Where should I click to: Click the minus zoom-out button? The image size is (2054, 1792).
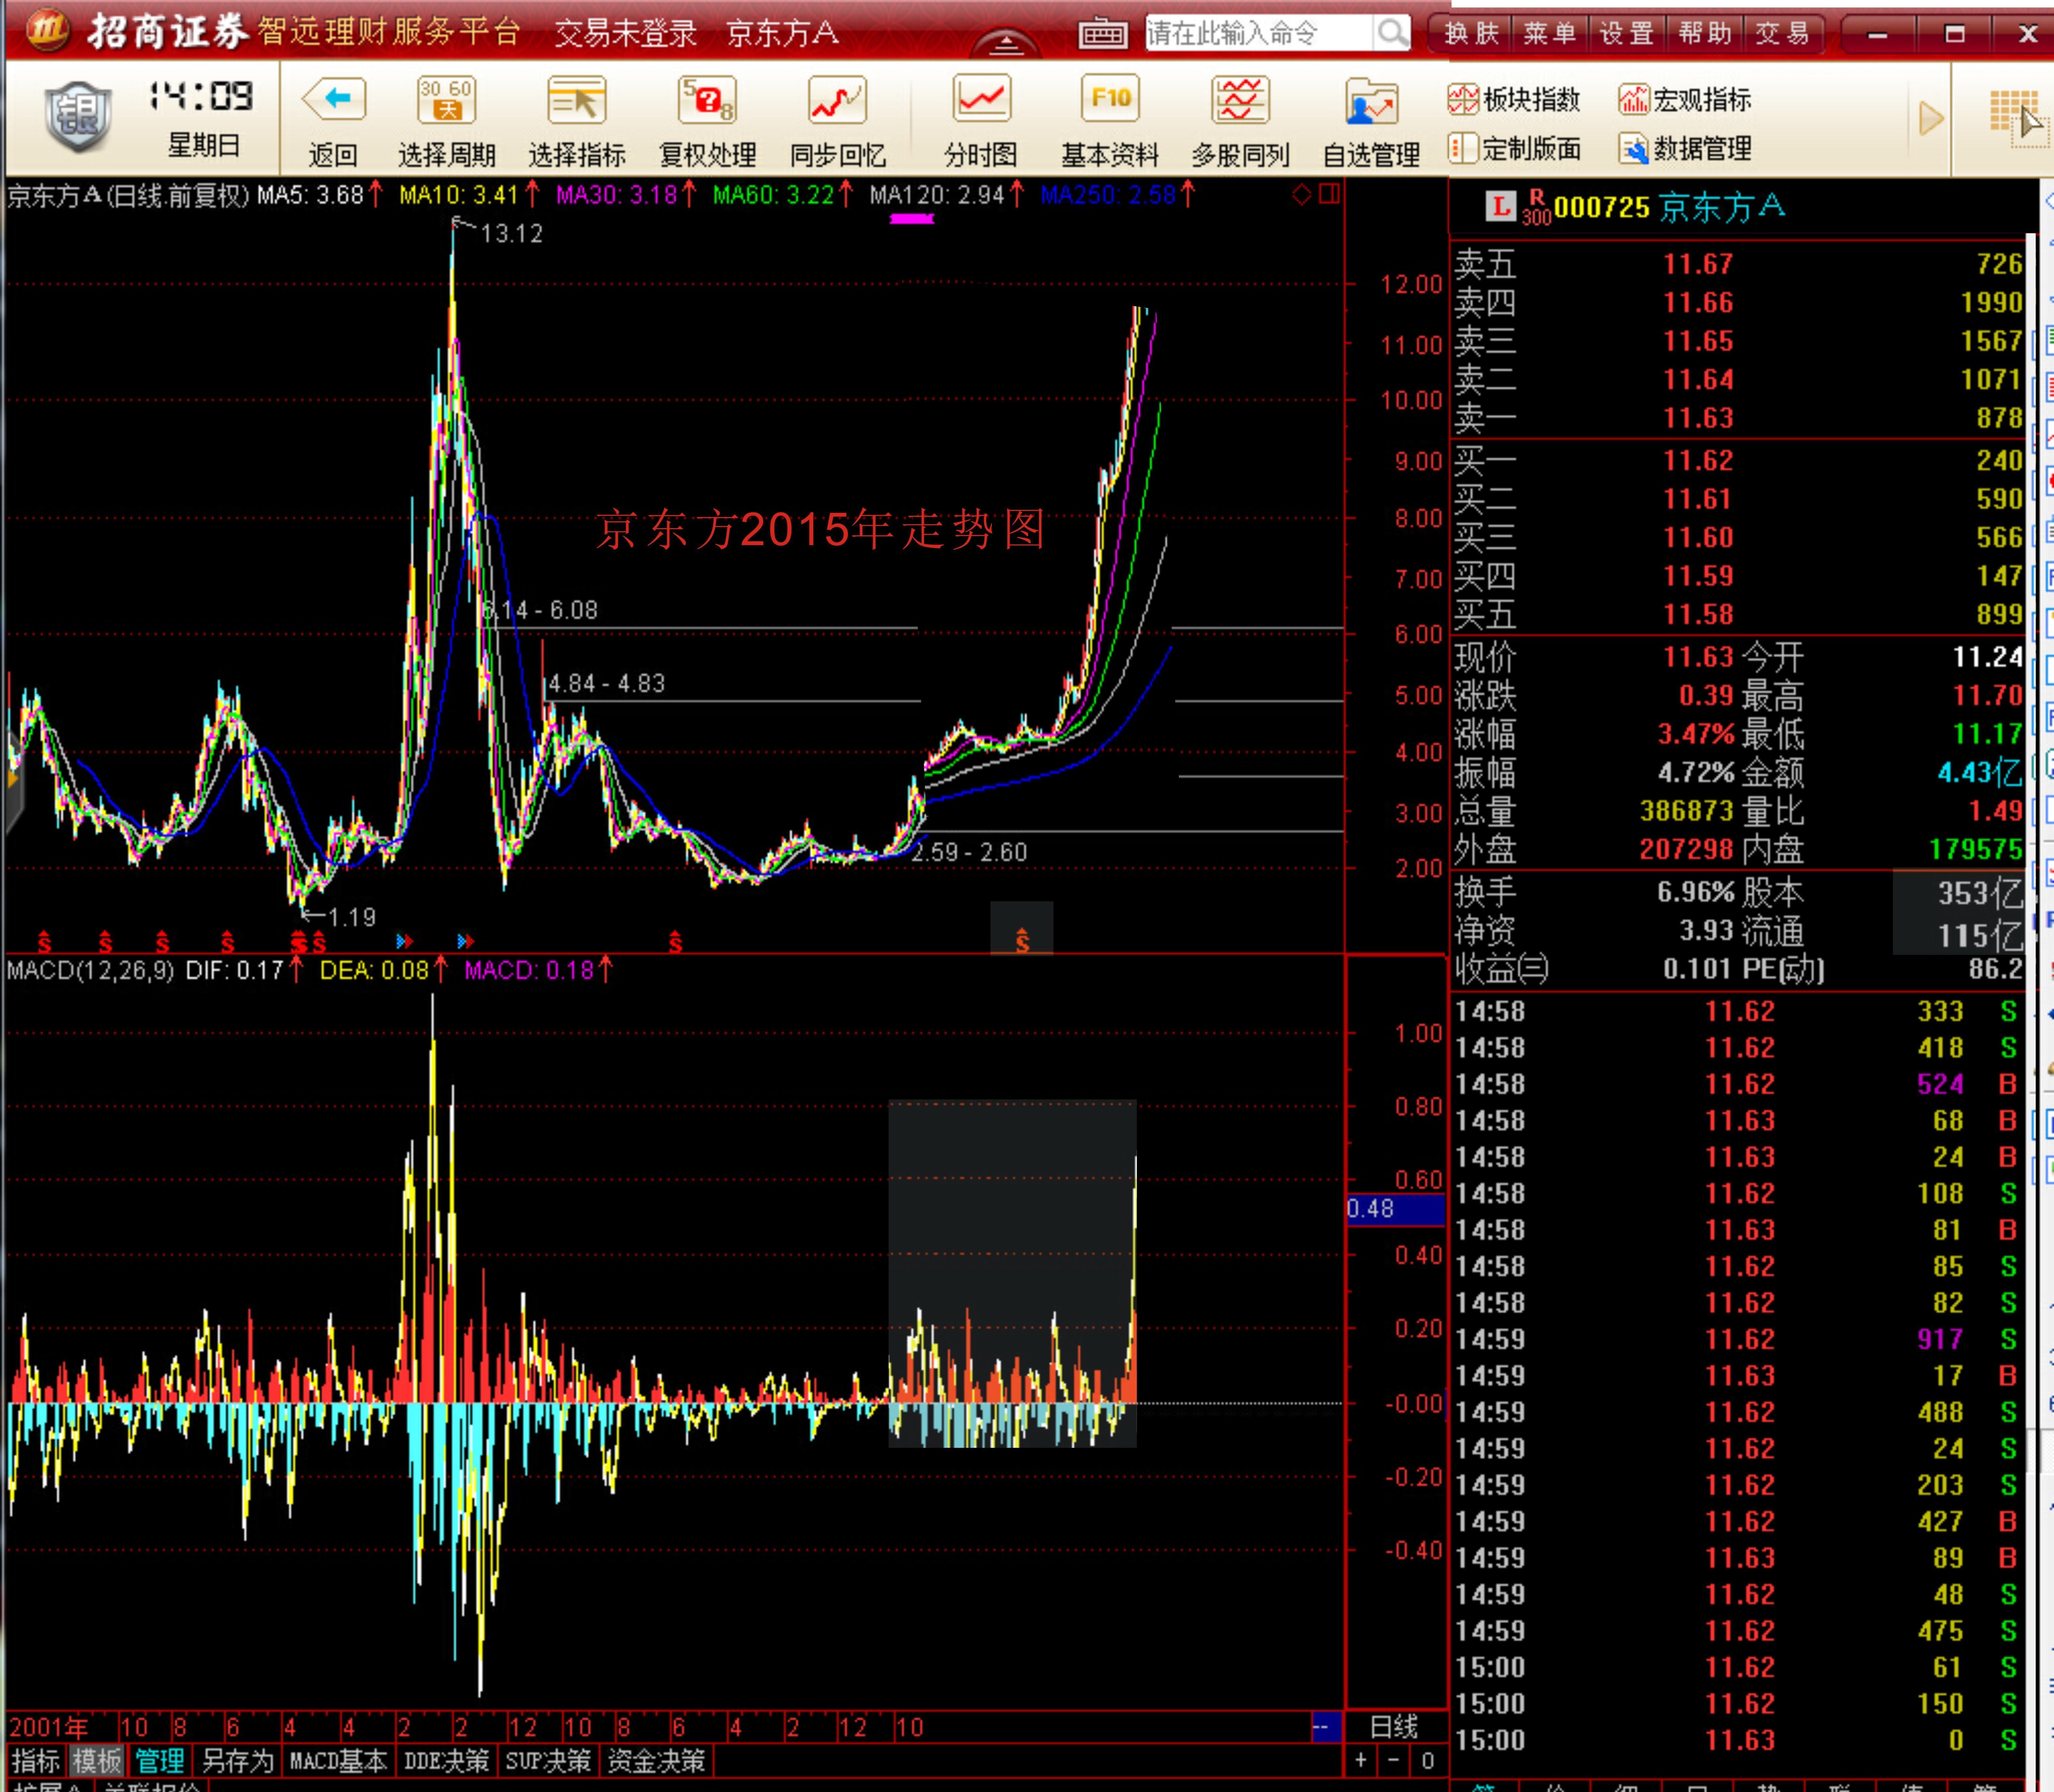(1394, 1761)
